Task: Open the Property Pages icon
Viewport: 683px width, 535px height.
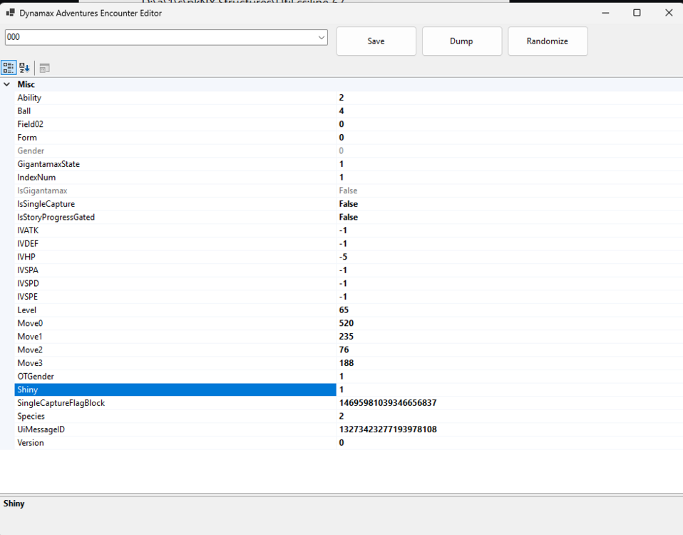Action: (x=44, y=68)
